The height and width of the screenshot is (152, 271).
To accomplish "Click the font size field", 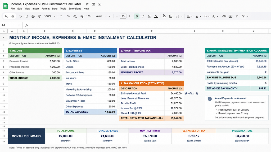I will tap(123, 16).
